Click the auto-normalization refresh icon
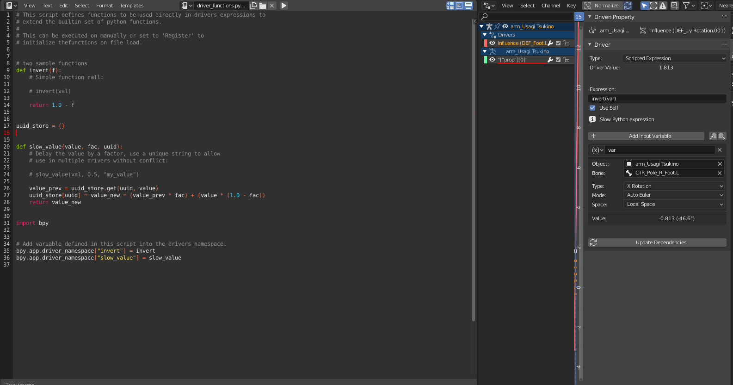This screenshot has height=385, width=733. click(628, 6)
